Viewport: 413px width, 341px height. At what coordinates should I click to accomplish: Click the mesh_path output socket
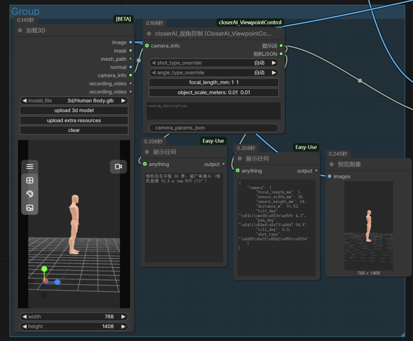(x=130, y=59)
